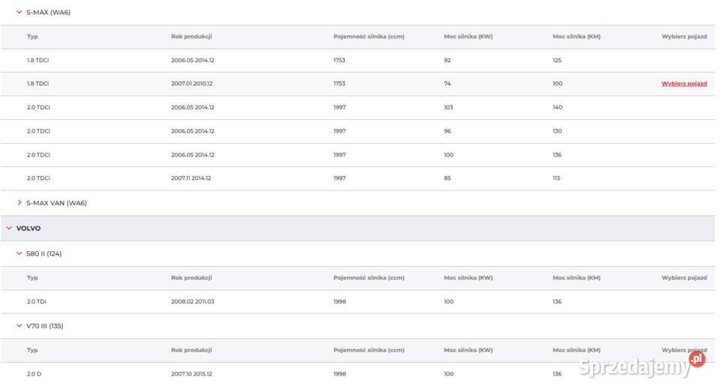
Task: Click 'Moc silnika (KM)' header in S80 II table
Action: 576,278
